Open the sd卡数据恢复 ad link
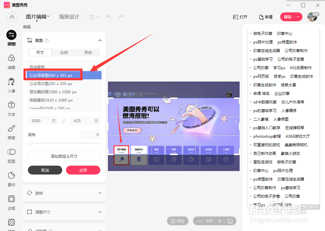Screen dimensions: 325x231 pyautogui.click(x=265, y=102)
